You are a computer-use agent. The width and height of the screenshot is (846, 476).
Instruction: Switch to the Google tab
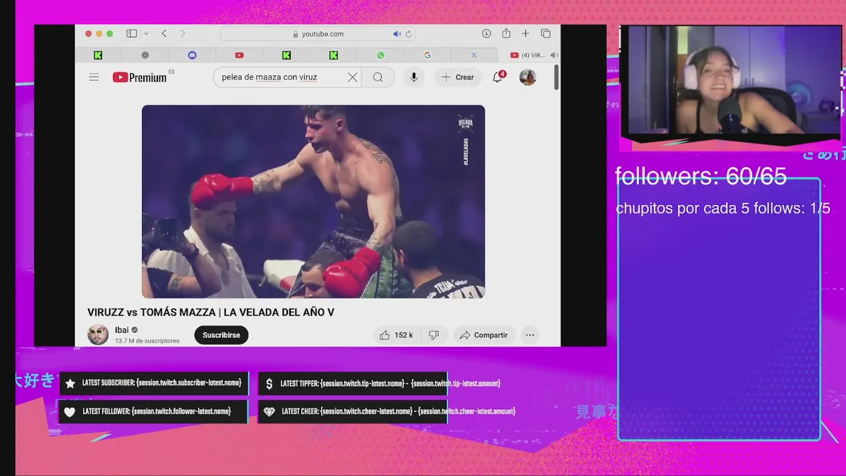[x=428, y=56]
